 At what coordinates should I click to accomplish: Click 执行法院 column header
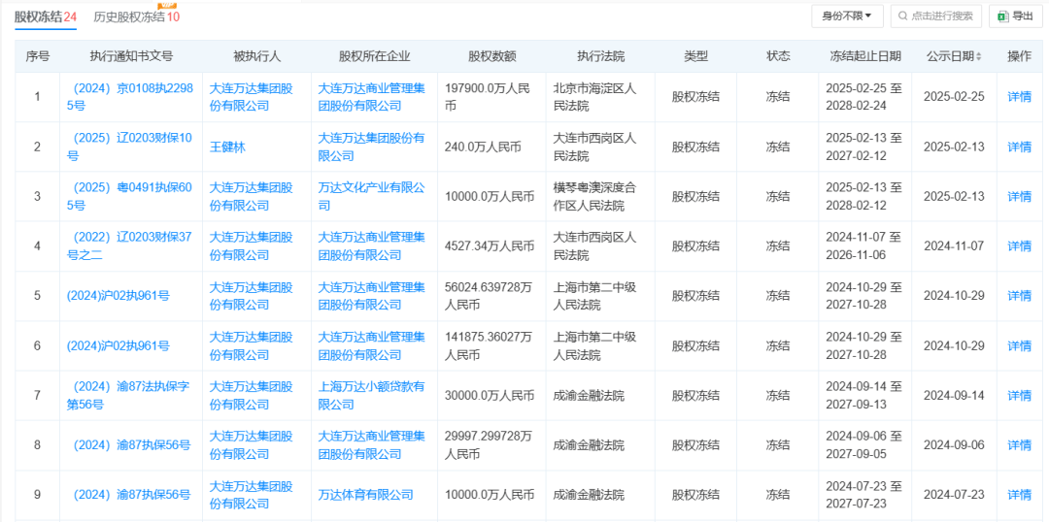point(600,57)
